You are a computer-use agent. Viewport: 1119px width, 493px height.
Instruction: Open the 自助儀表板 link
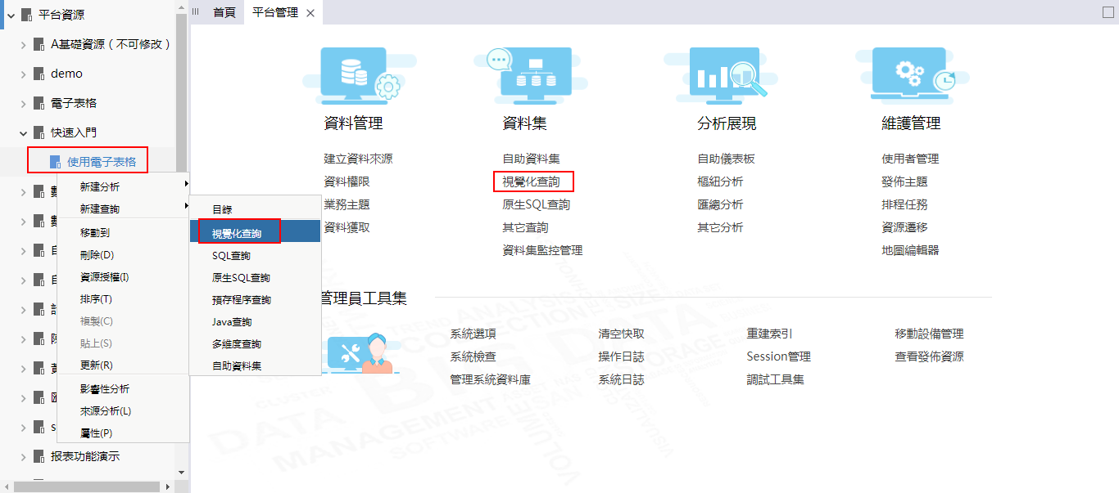click(x=726, y=159)
